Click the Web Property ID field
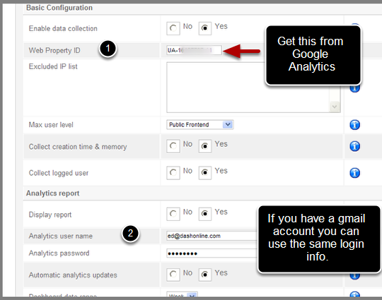The image size is (382, 300). 194,50
